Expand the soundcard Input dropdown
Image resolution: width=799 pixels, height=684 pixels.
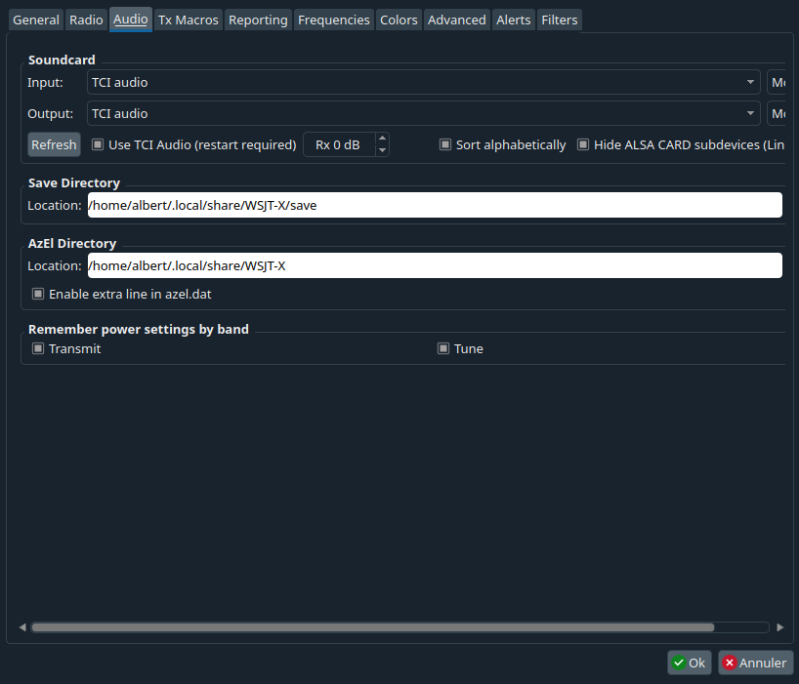tap(424, 82)
